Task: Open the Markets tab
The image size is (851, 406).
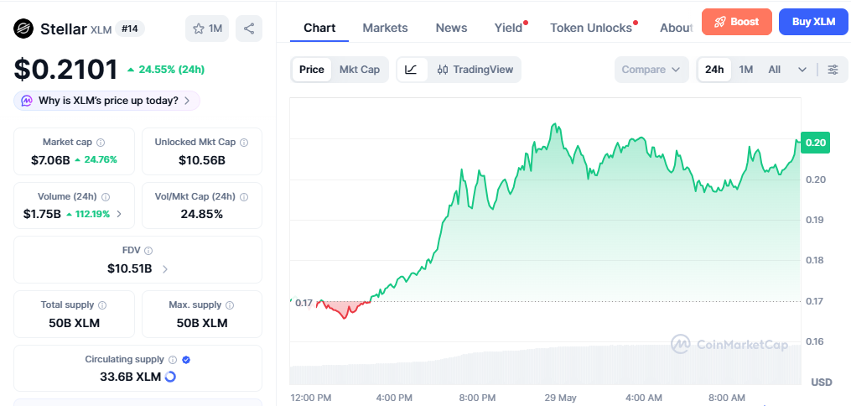Action: click(x=385, y=28)
